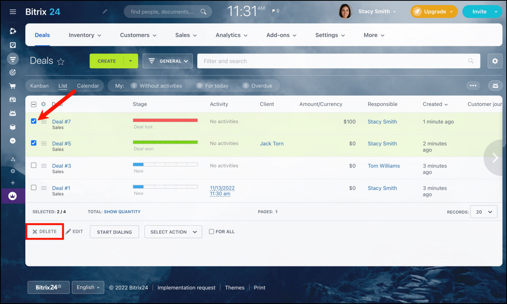Image resolution: width=507 pixels, height=304 pixels.
Task: Change the records per page dropdown
Action: tap(484, 212)
